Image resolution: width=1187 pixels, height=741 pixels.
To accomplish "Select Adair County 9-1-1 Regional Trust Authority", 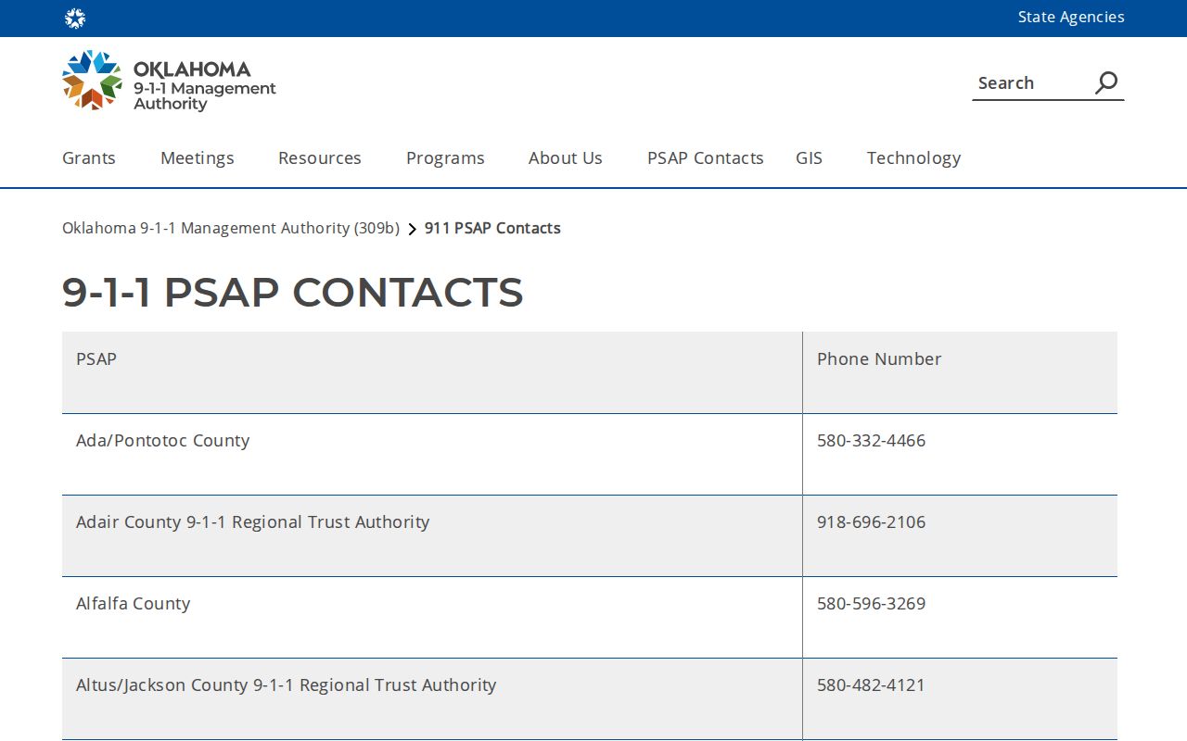I will coord(253,522).
